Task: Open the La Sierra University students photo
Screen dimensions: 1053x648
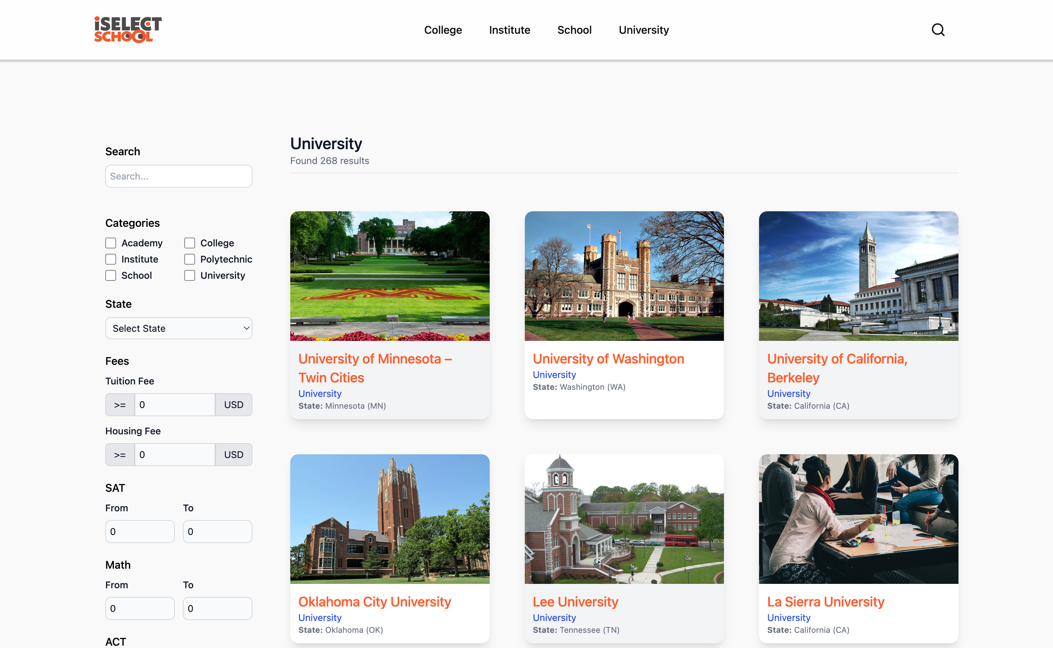Action: (x=858, y=519)
